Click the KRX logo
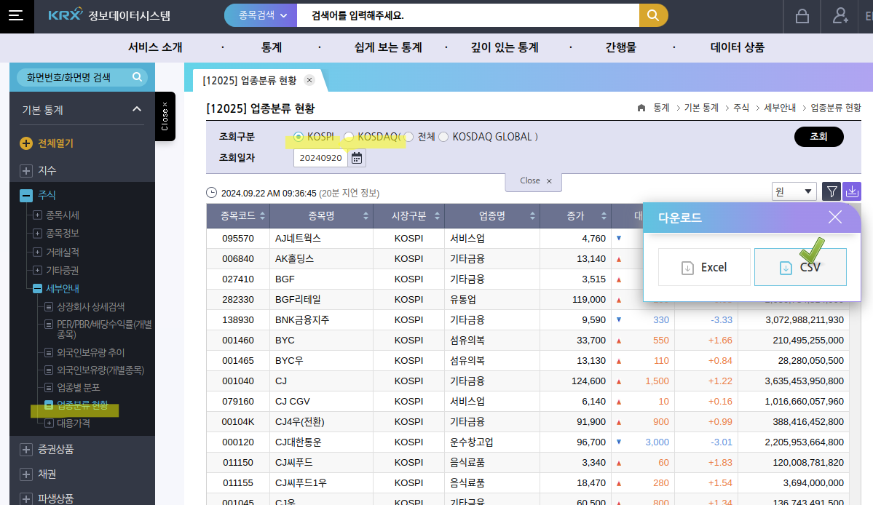 point(65,15)
